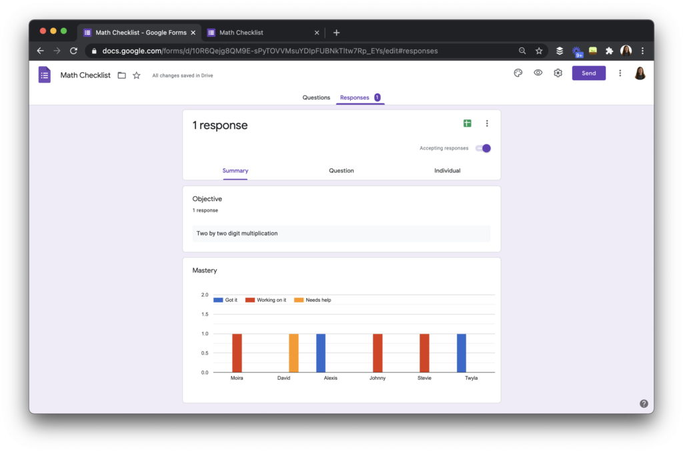Create a spreadsheet with the green Sheets icon
Image resolution: width=683 pixels, height=452 pixels.
click(x=467, y=124)
